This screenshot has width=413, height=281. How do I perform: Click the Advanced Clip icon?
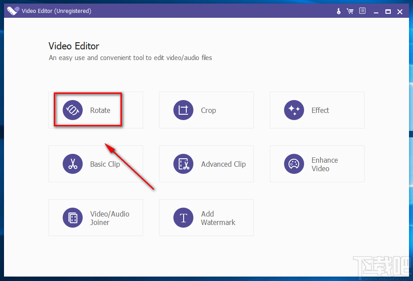coord(183,164)
